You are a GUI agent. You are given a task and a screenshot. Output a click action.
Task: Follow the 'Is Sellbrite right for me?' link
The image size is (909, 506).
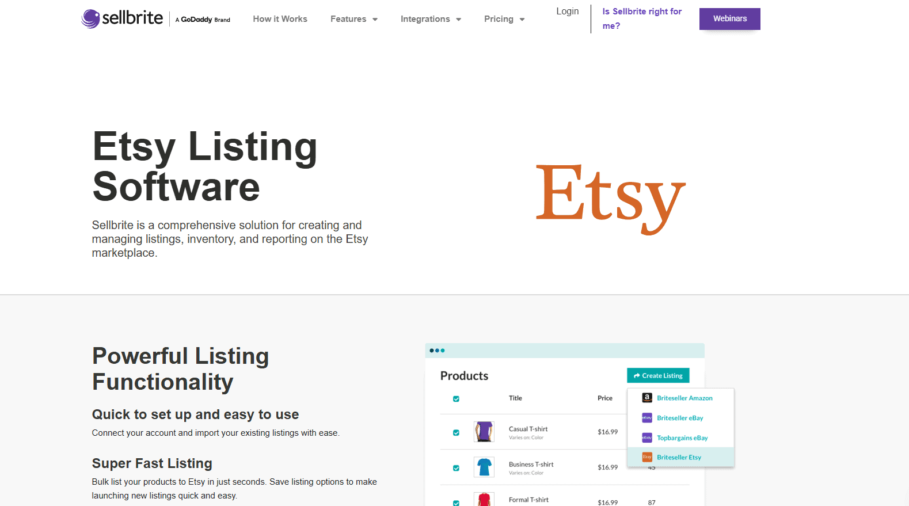click(641, 18)
